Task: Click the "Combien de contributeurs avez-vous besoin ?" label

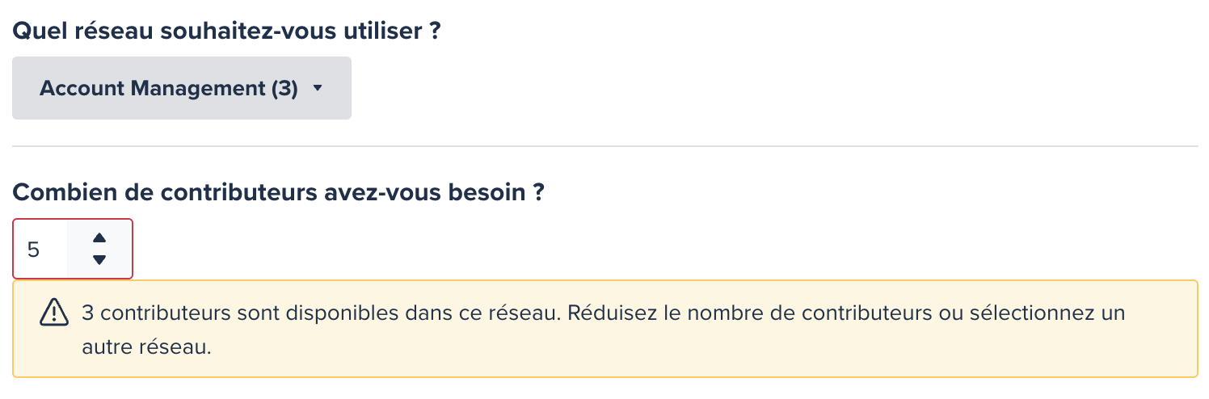Action: pos(279,193)
